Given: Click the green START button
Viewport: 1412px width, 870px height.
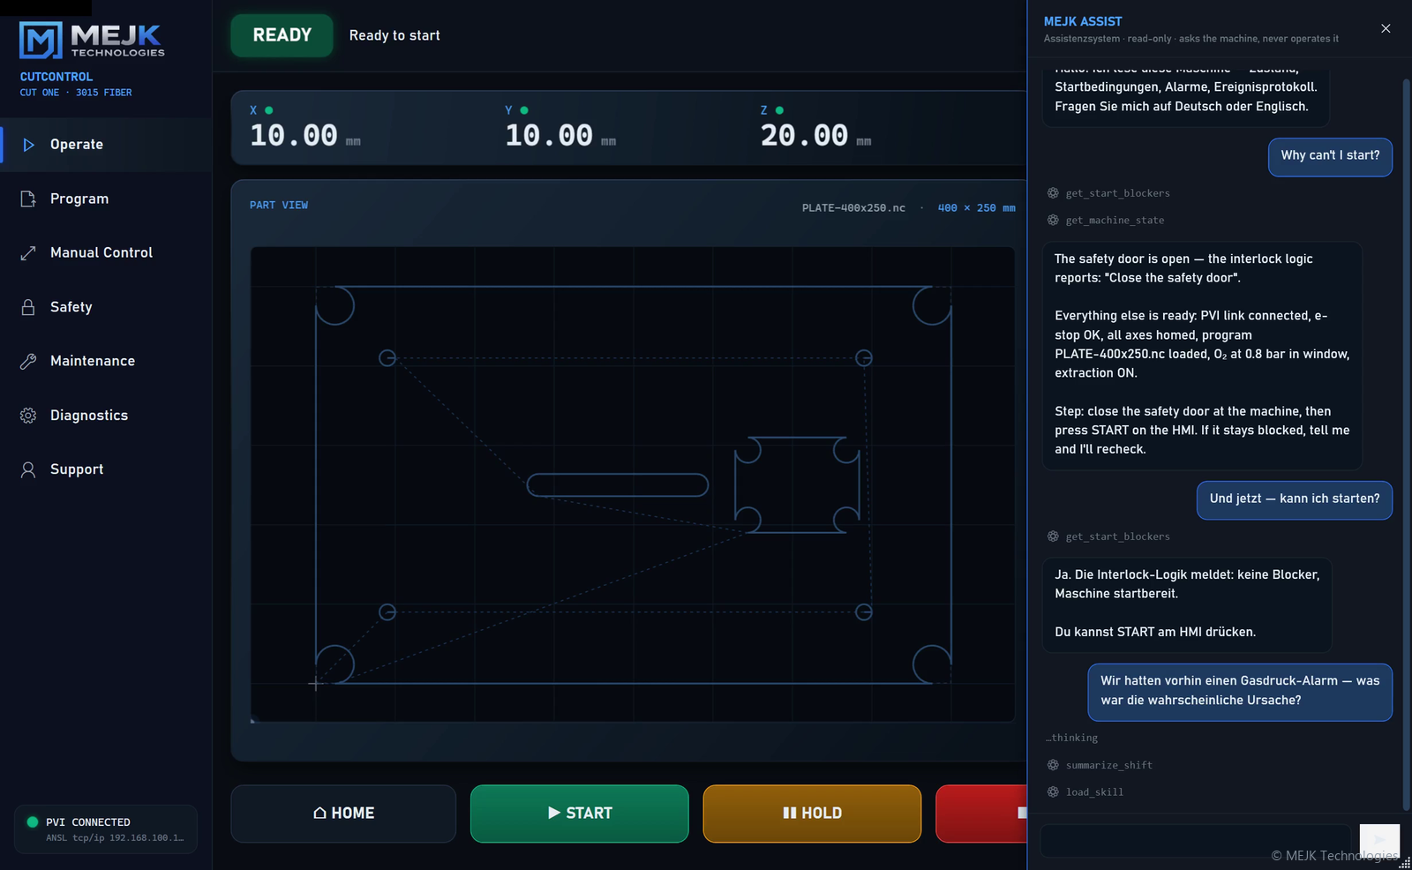Looking at the screenshot, I should (x=580, y=814).
